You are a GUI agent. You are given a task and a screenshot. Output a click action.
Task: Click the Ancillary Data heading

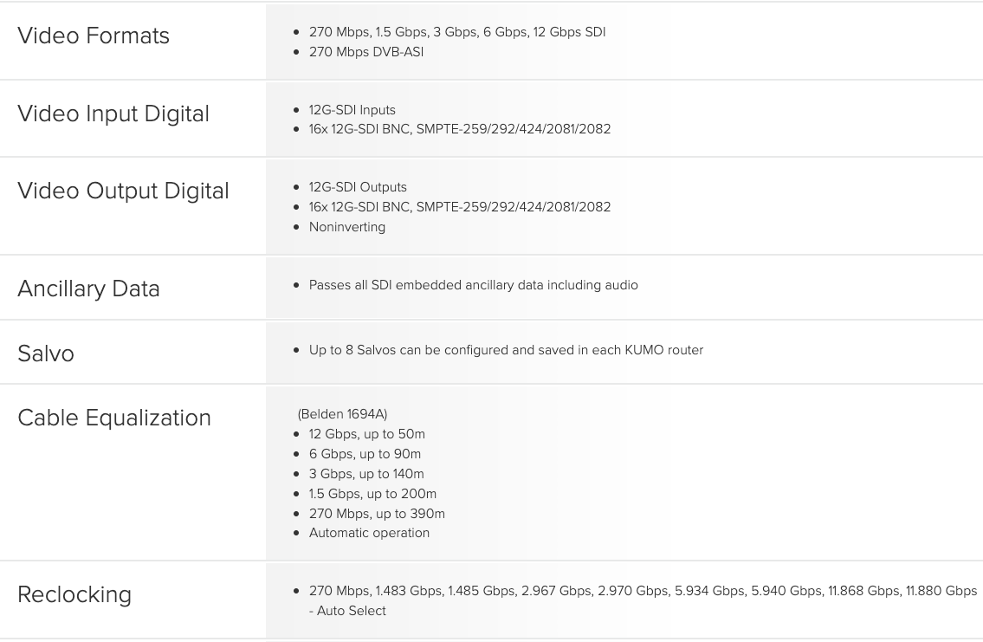[88, 289]
